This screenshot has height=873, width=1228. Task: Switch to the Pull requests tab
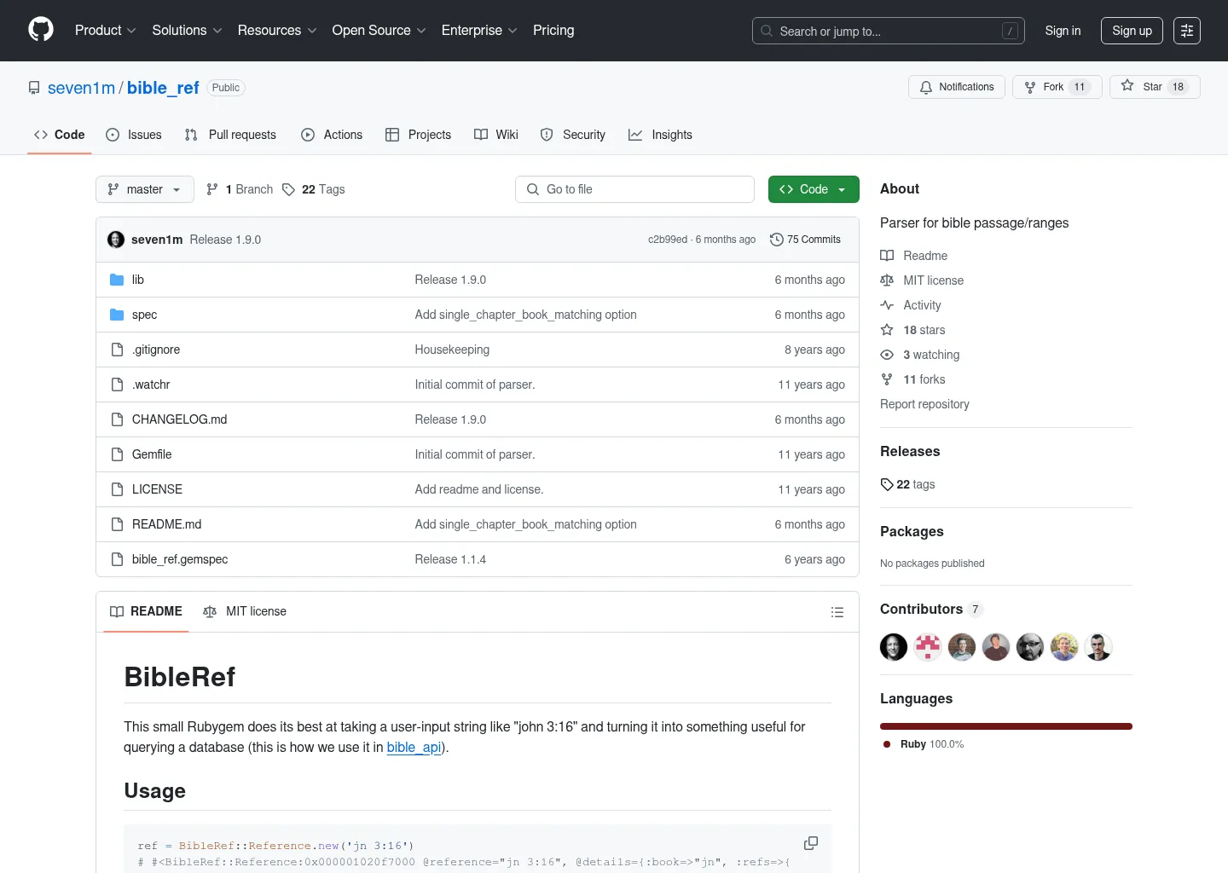(x=230, y=135)
